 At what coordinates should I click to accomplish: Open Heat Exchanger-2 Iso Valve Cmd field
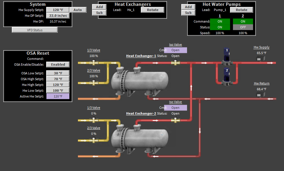175,108
